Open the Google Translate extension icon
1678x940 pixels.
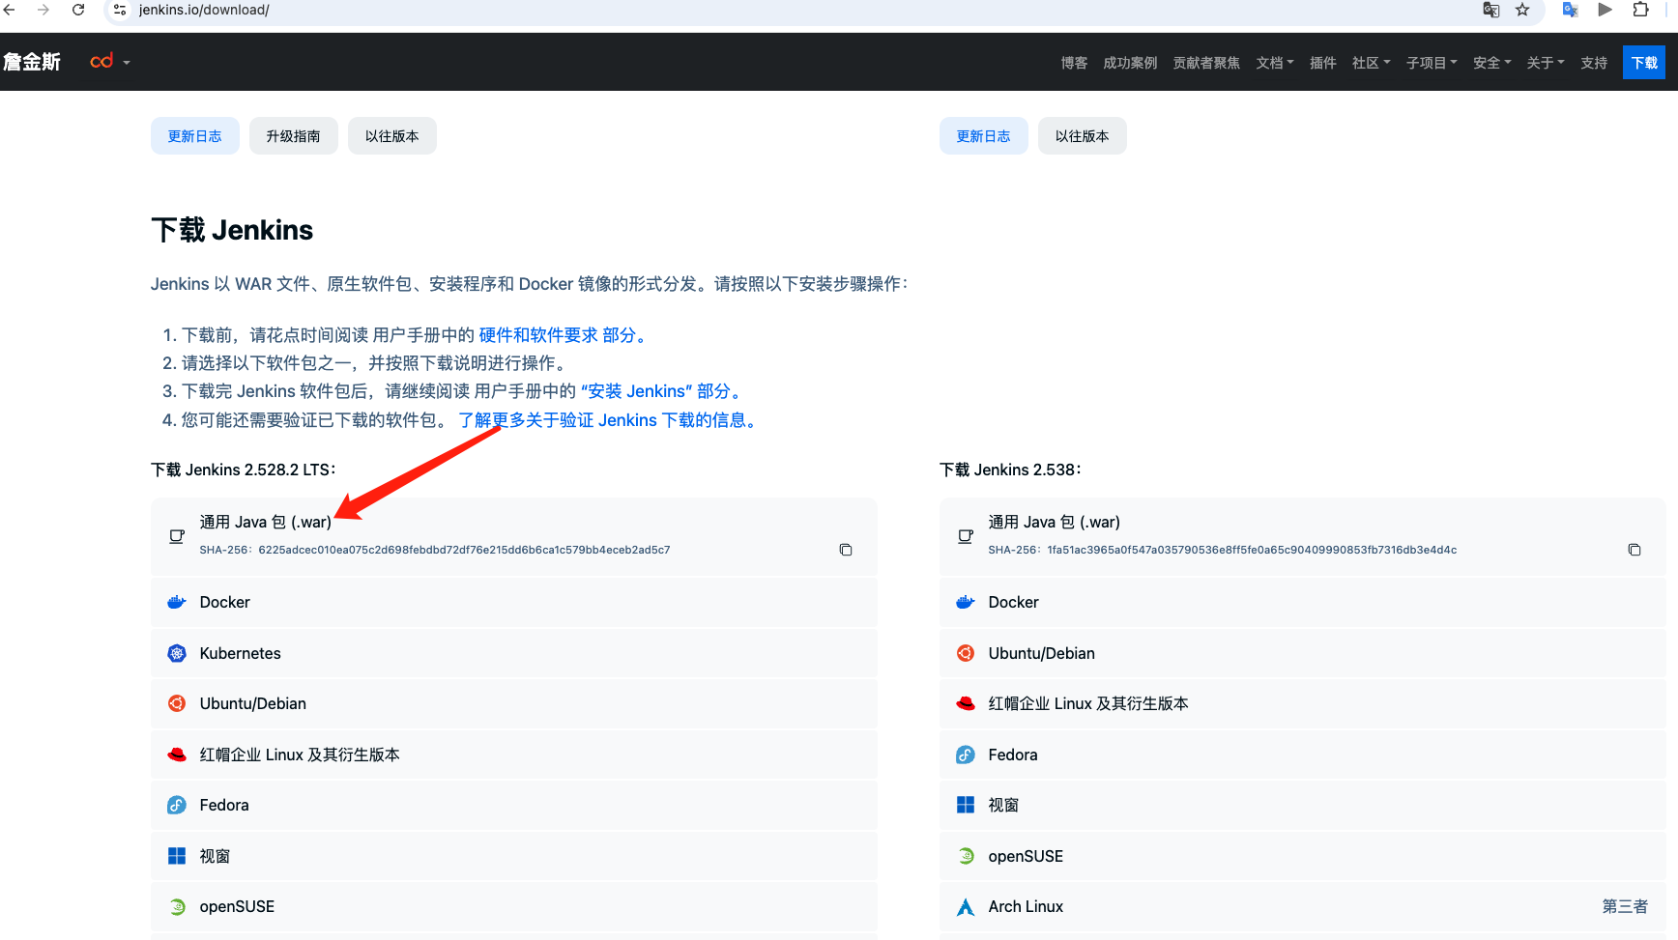pyautogui.click(x=1571, y=10)
